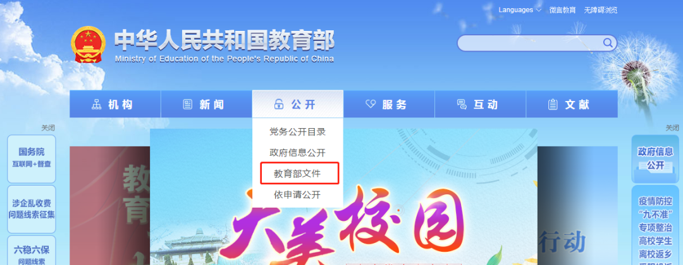Open 无障碍浏览 accessibility link
The width and height of the screenshot is (683, 265).
tap(601, 10)
